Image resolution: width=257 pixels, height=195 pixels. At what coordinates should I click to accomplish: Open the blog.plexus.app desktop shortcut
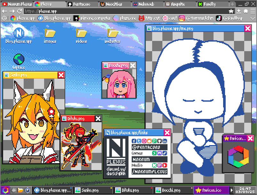point(19,36)
